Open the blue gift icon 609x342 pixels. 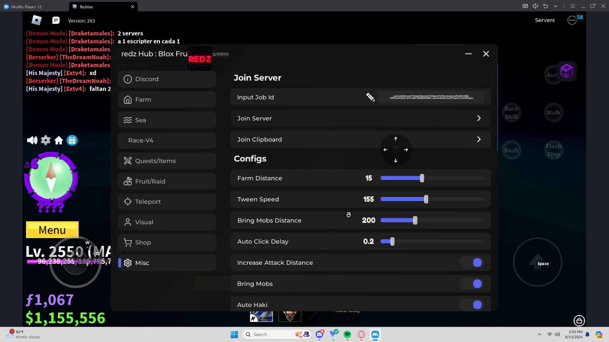click(x=72, y=140)
